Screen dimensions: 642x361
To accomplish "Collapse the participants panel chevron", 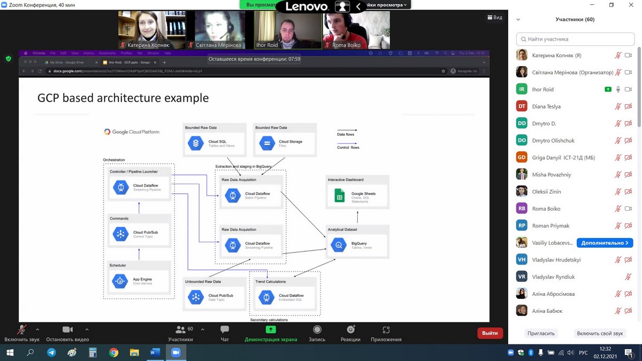I will (518, 20).
